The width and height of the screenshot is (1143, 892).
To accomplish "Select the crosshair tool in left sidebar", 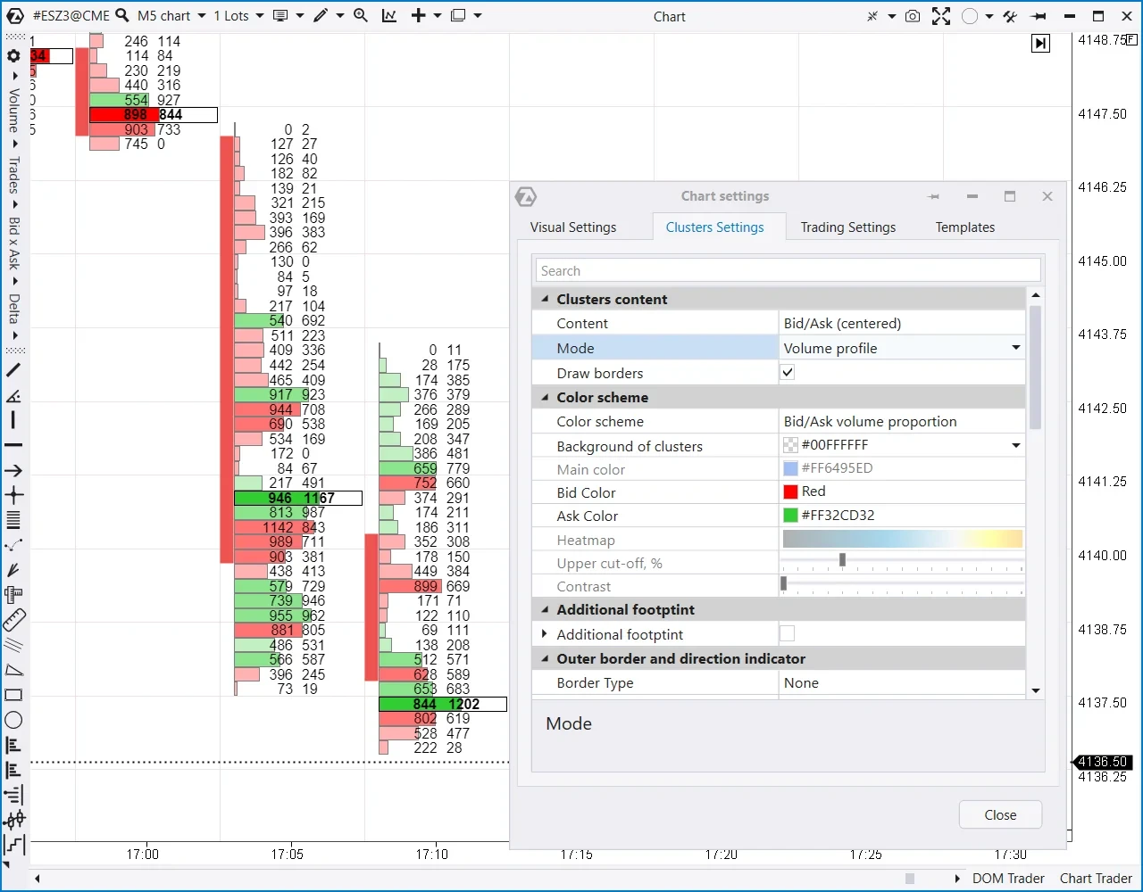I will pyautogui.click(x=13, y=495).
